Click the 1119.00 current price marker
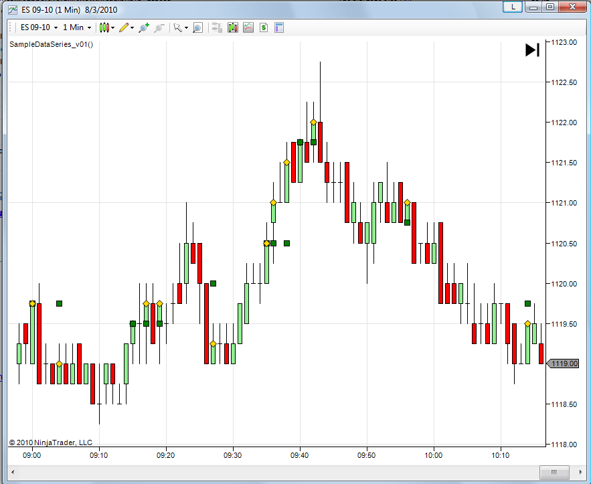Viewport: 591px width, 484px height. pyautogui.click(x=563, y=364)
